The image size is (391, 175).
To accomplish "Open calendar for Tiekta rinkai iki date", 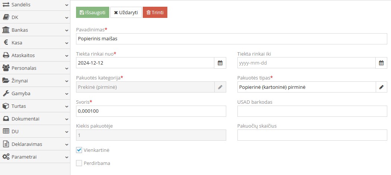I will coord(381,63).
